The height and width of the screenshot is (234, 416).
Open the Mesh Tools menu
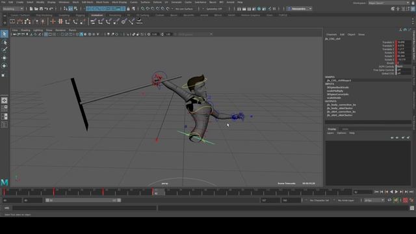[102, 2]
